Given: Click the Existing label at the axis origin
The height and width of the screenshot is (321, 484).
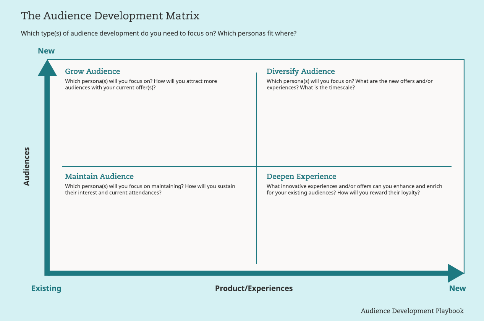Looking at the screenshot, I should click(x=46, y=288).
